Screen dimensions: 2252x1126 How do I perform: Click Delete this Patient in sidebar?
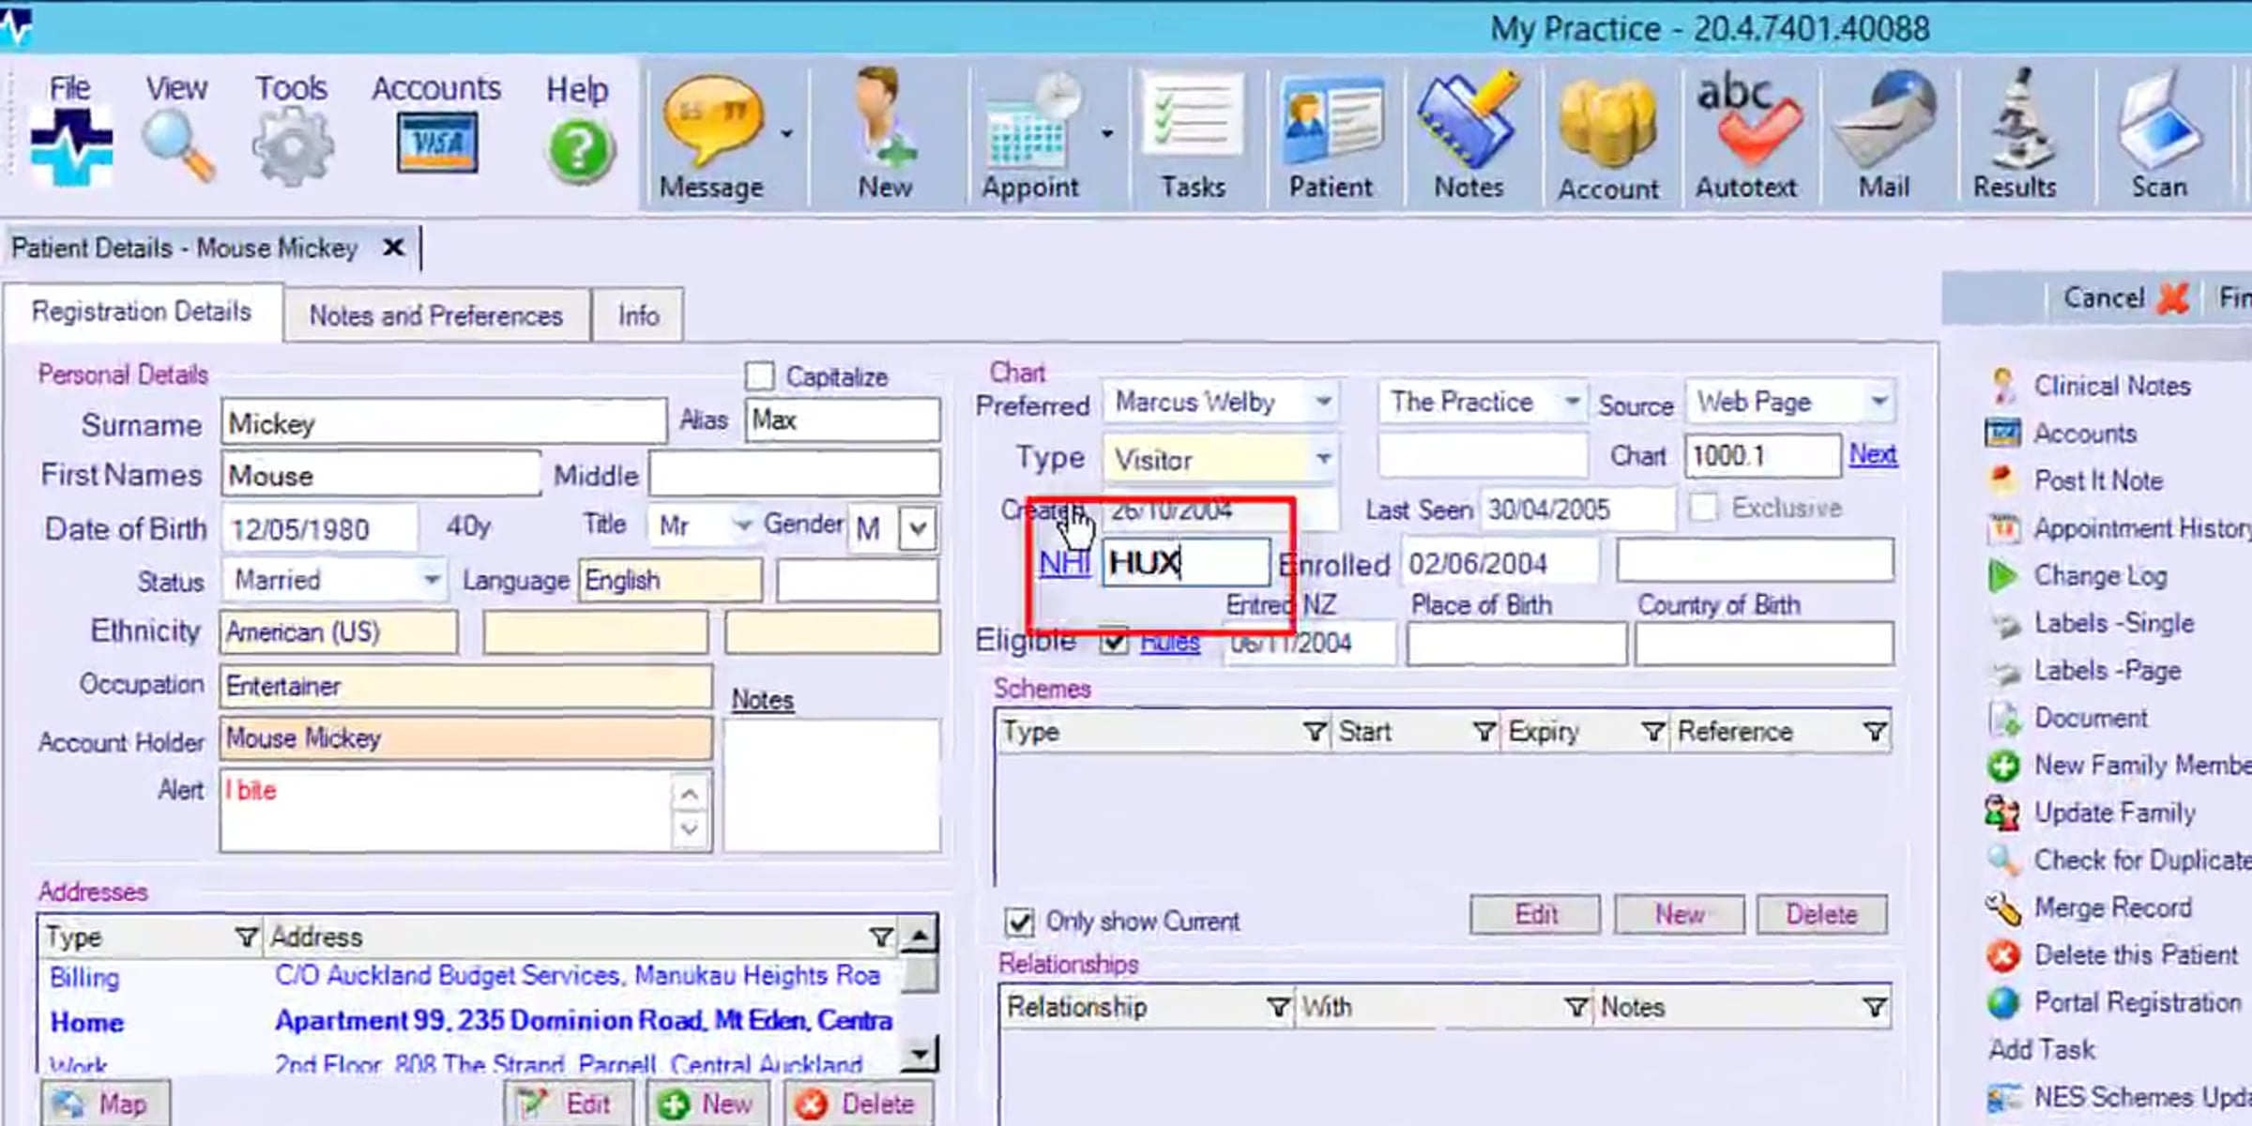click(x=2134, y=955)
